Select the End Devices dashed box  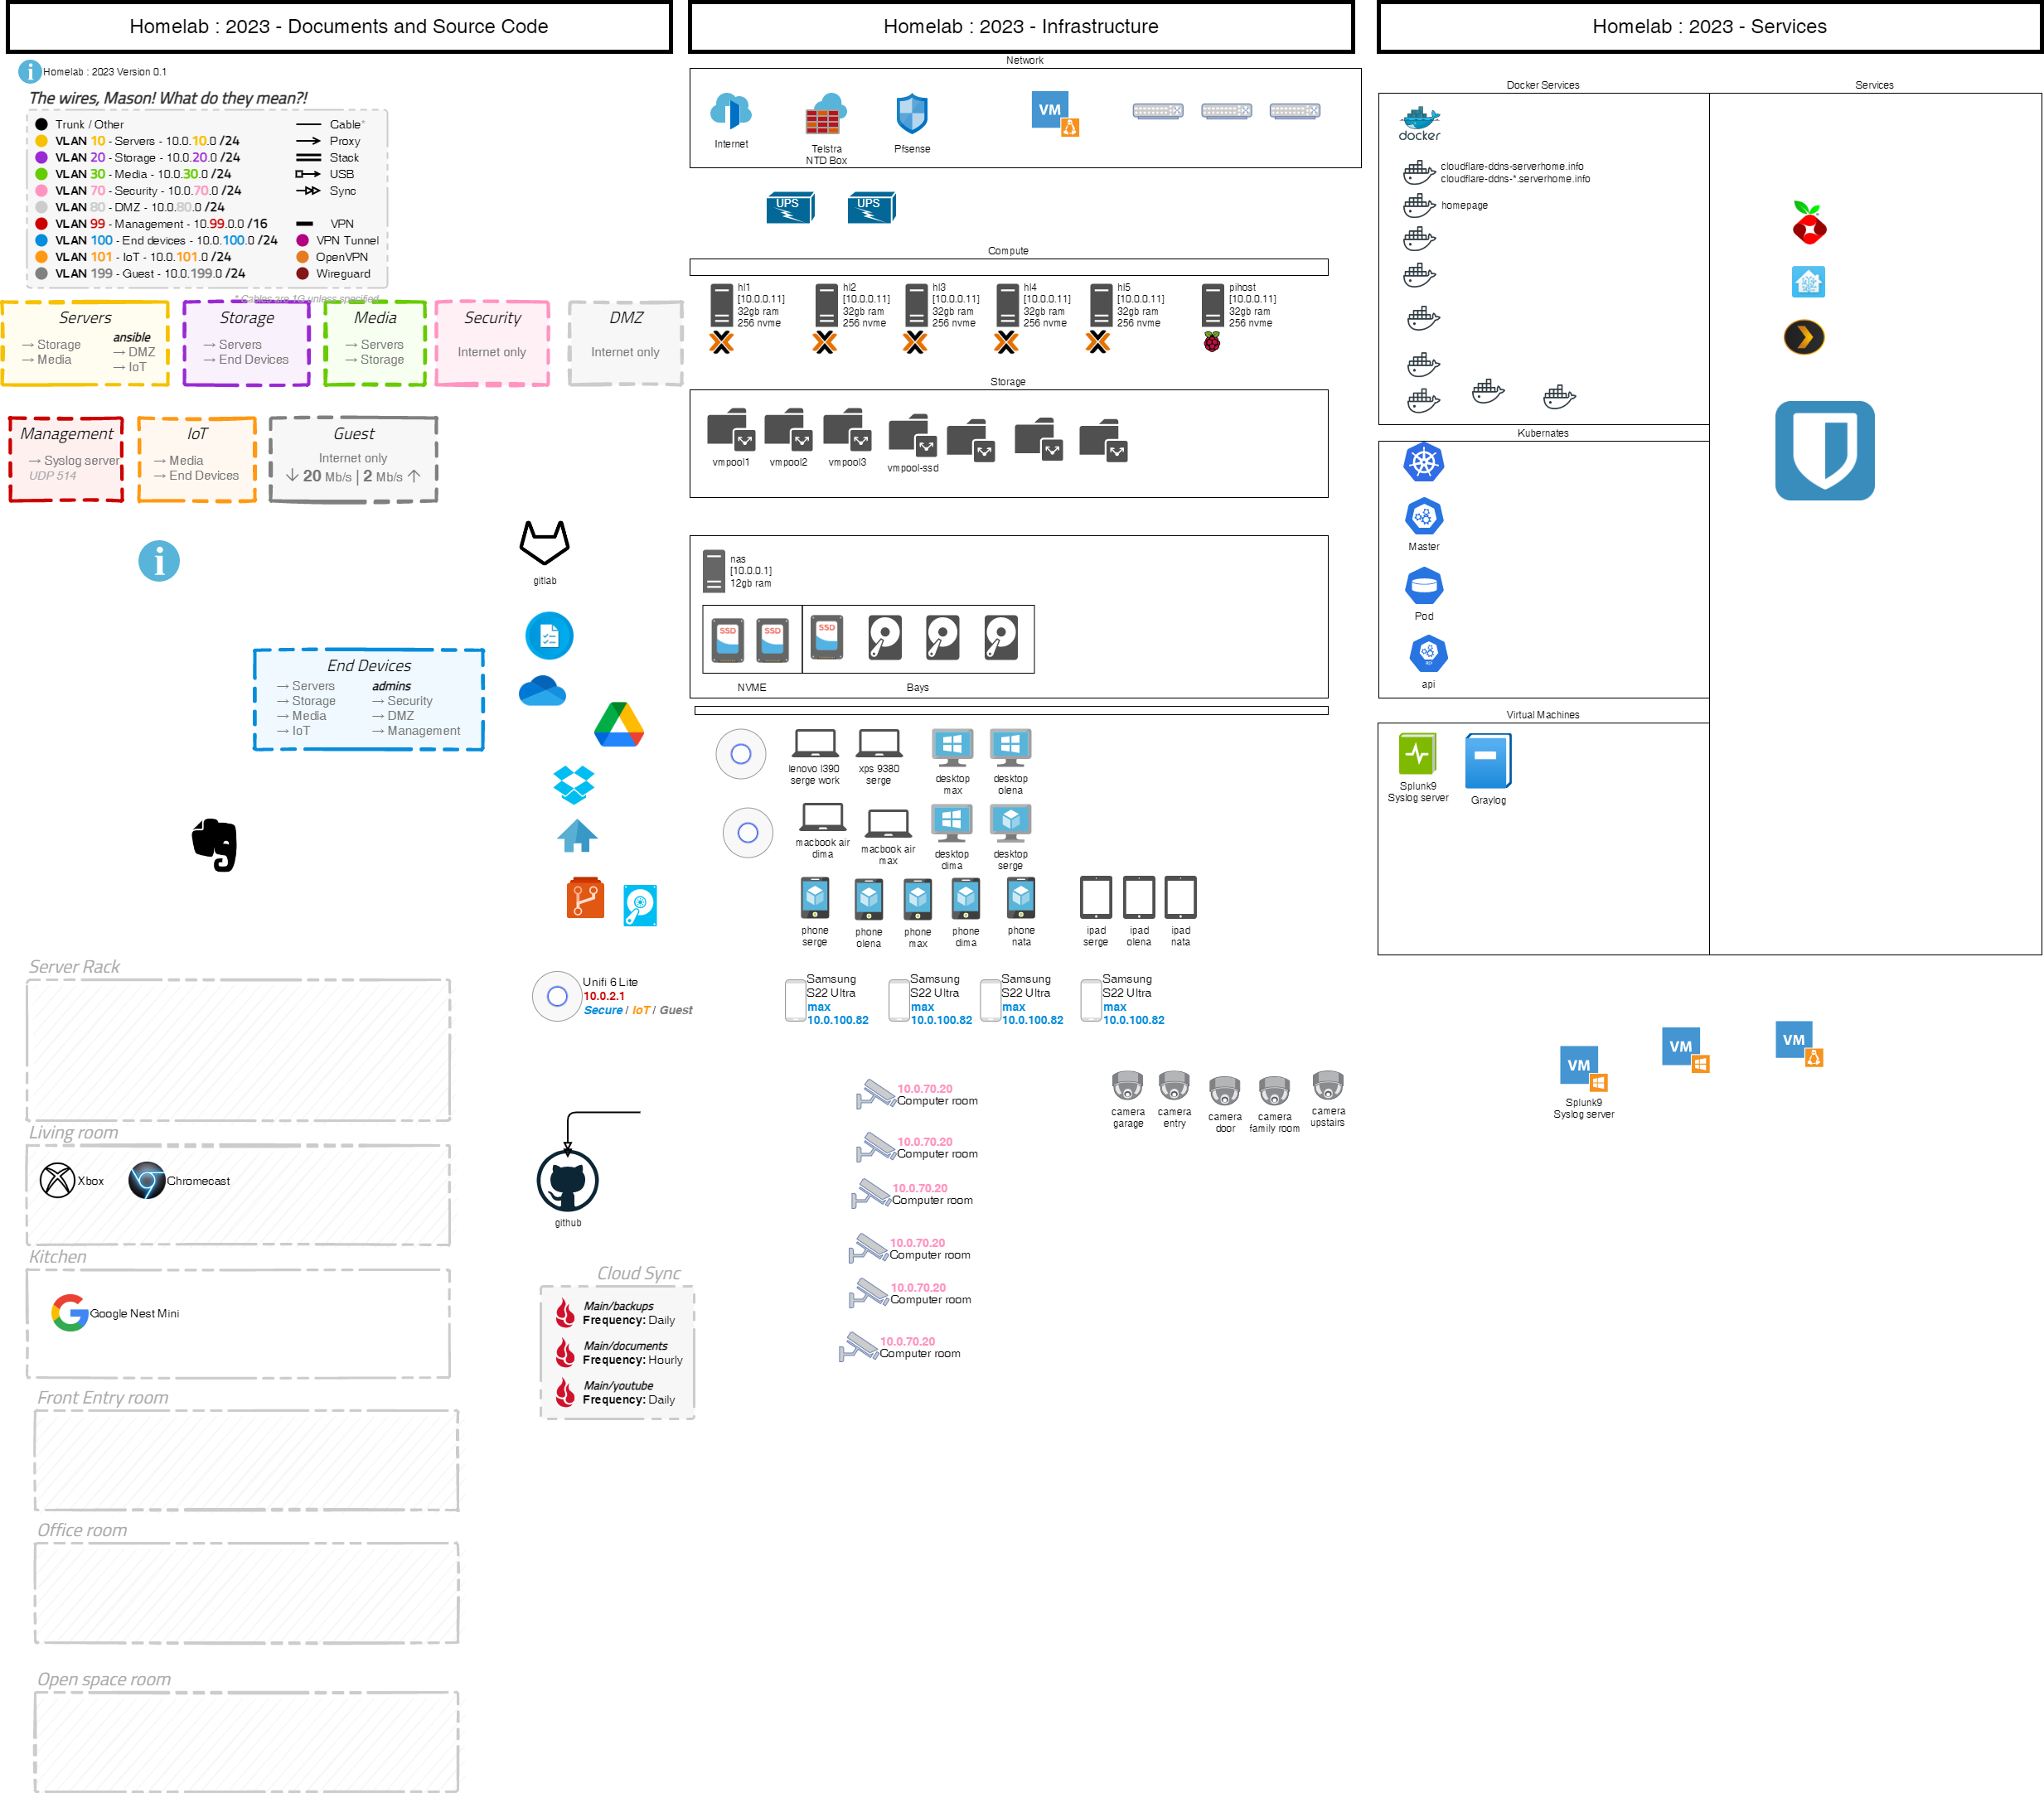368,699
